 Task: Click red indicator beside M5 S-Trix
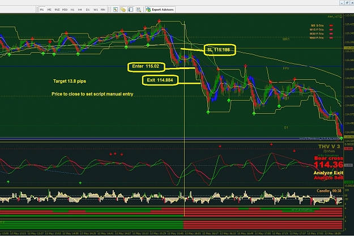click(331, 25)
